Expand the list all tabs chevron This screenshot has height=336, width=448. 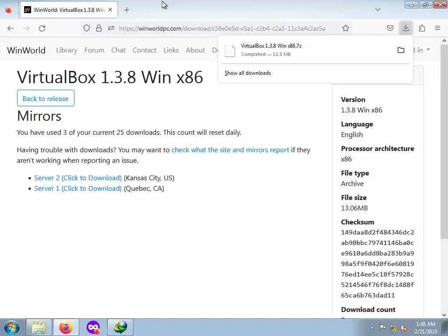(378, 10)
